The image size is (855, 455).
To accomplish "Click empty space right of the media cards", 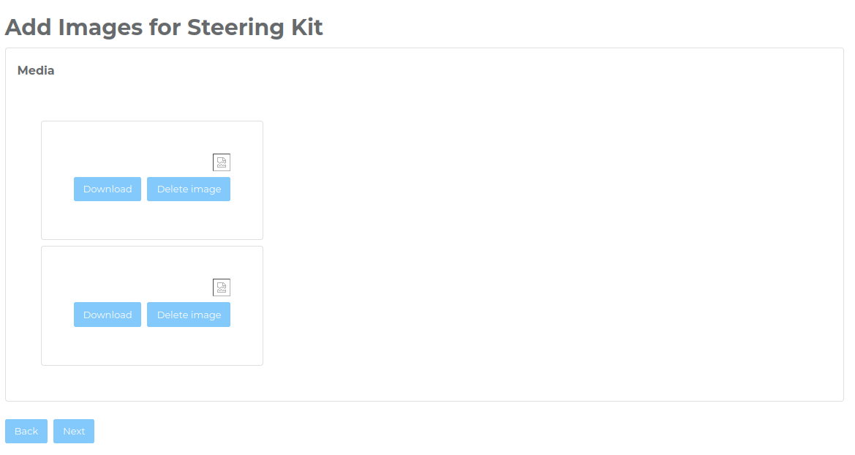I will [549, 241].
